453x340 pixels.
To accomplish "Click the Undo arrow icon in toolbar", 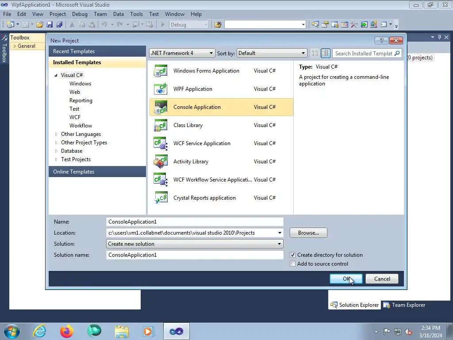I will (104, 25).
